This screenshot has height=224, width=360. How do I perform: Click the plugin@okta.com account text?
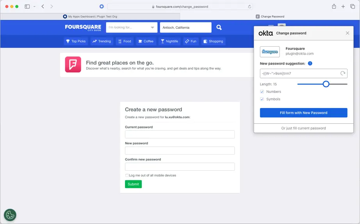point(299,54)
